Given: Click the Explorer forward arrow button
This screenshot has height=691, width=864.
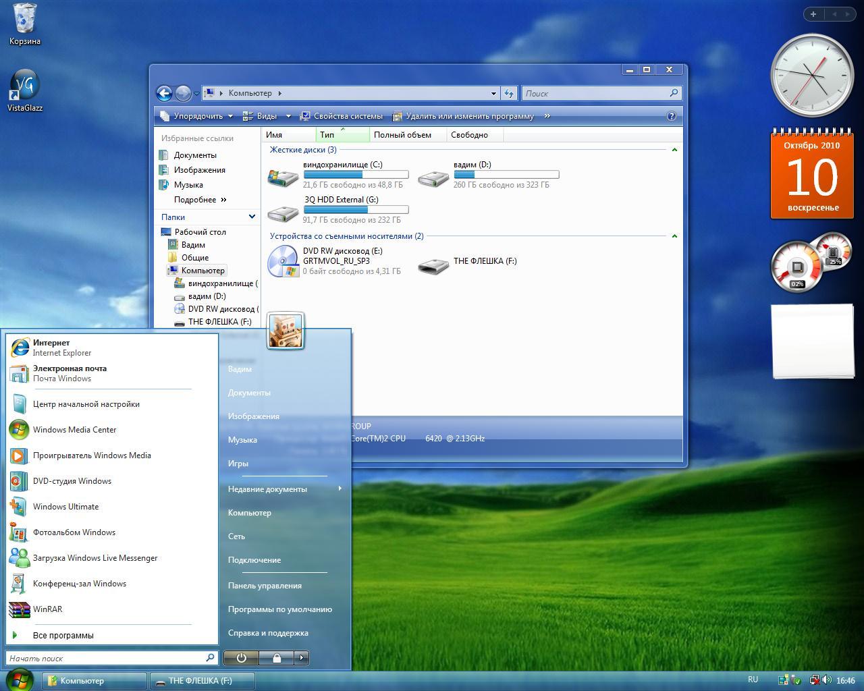Looking at the screenshot, I should click(x=183, y=93).
